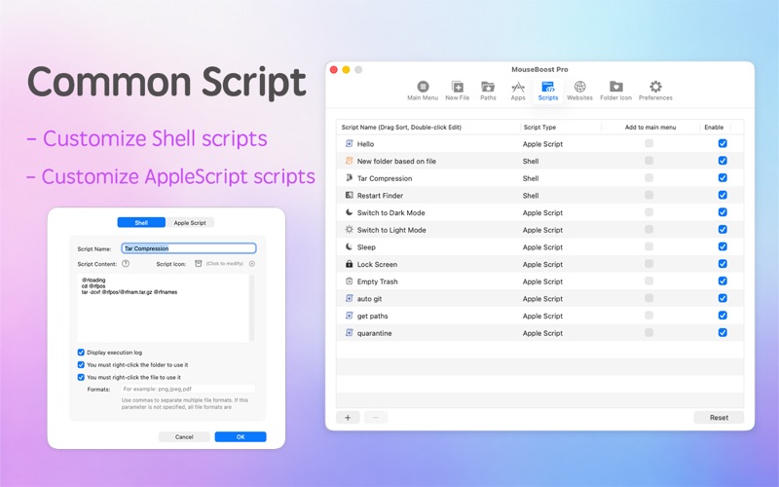779x487 pixels.
Task: Click the Enable column header
Action: (x=714, y=128)
